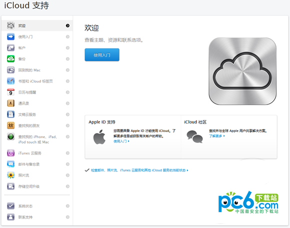
Task: Expand the arrow beside 存储空间升级 row
Action: pyautogui.click(x=67, y=186)
